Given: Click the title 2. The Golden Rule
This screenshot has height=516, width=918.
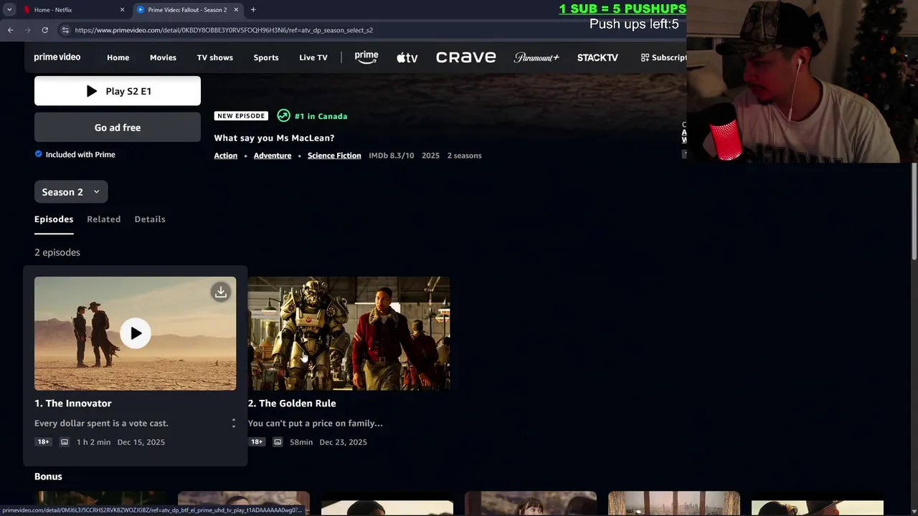Looking at the screenshot, I should pyautogui.click(x=292, y=403).
